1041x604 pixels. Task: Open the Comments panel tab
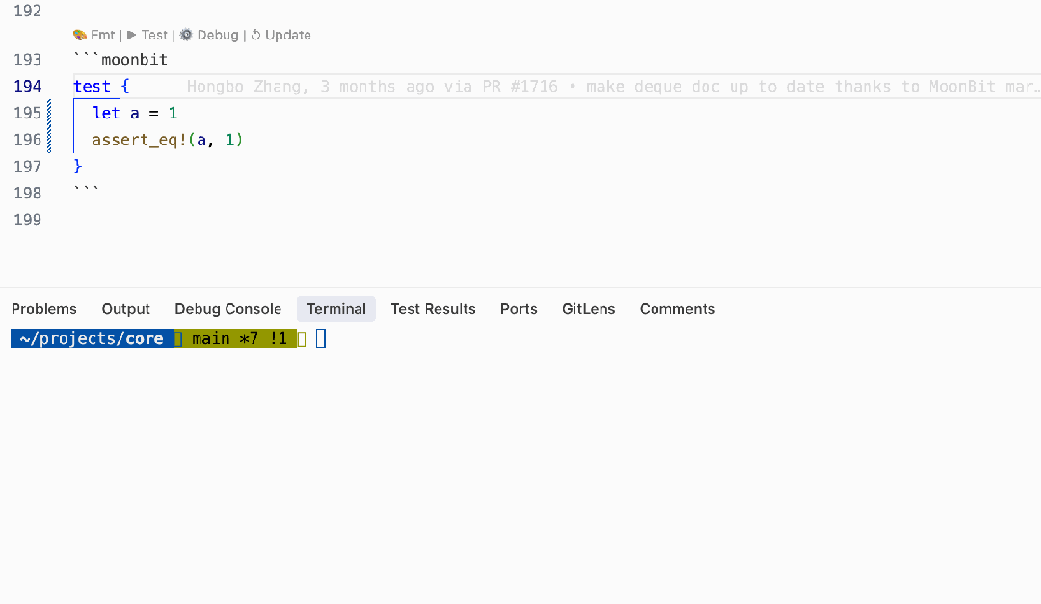tap(678, 309)
